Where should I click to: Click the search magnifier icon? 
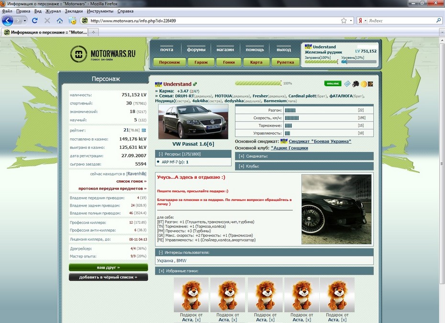pyautogui.click(x=438, y=21)
